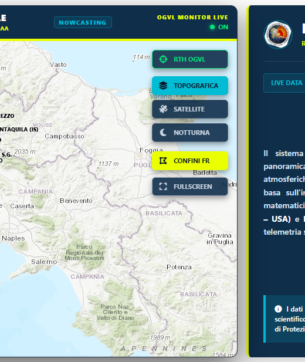
Task: Enable the NOTTURNA night map label
Action: [x=192, y=133]
